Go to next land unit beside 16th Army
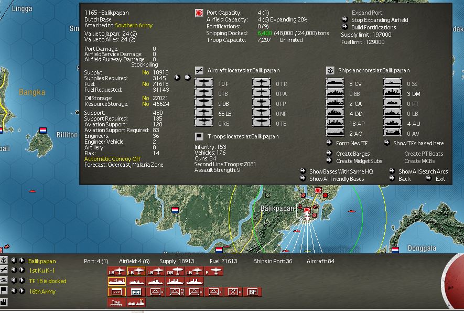The height and width of the screenshot is (313, 464). (22, 291)
